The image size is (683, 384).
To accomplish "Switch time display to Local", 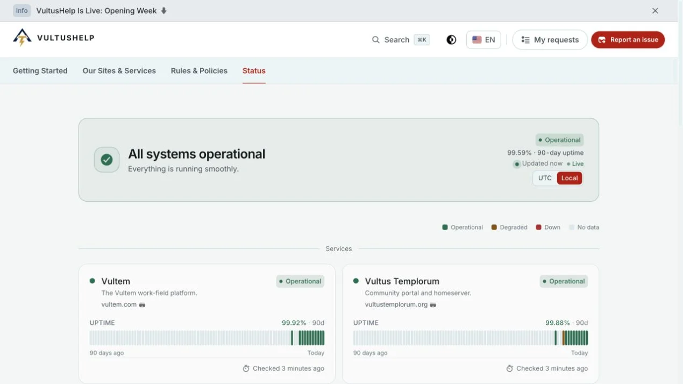I will 570,178.
